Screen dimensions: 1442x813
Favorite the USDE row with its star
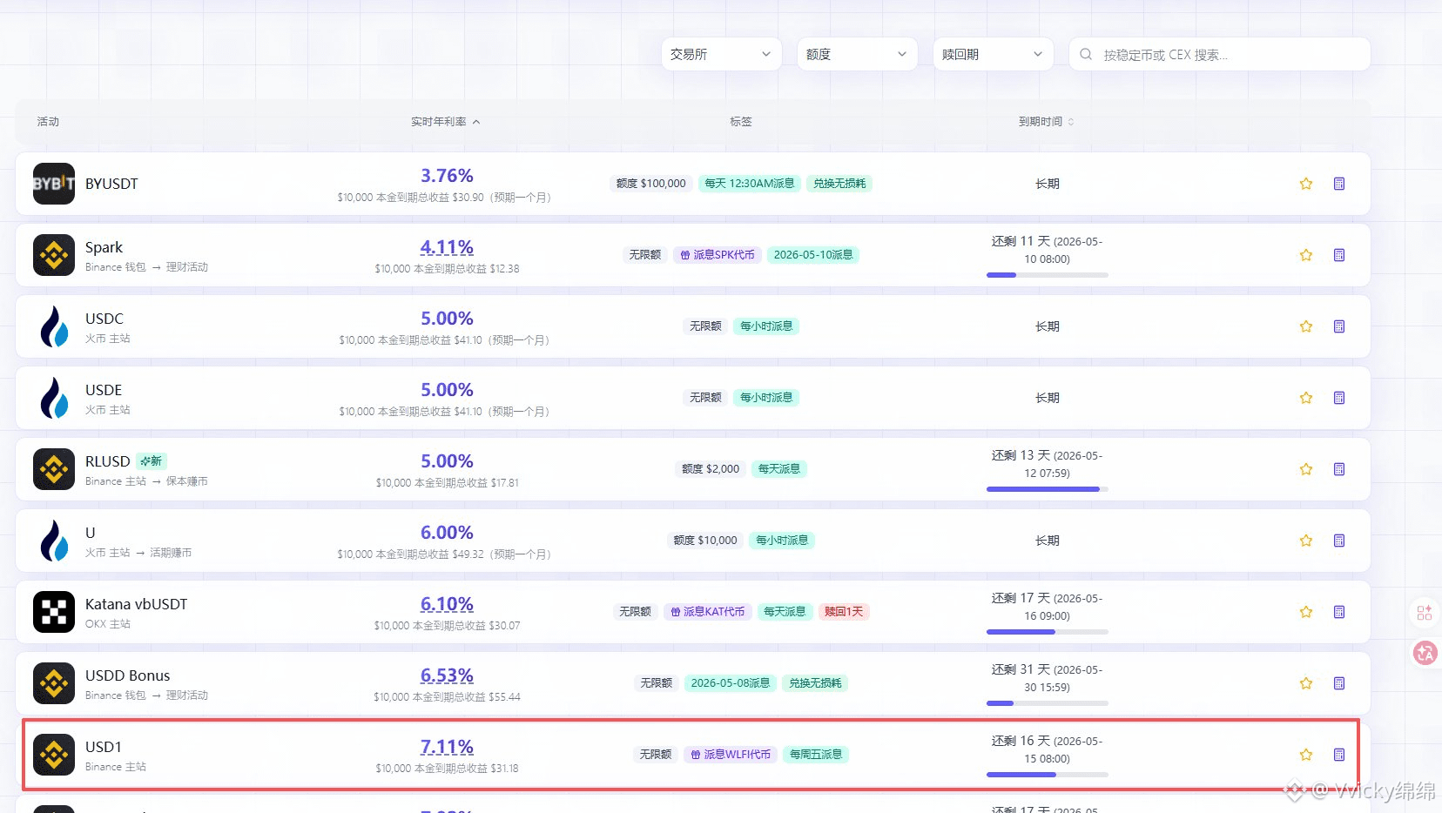(1306, 398)
